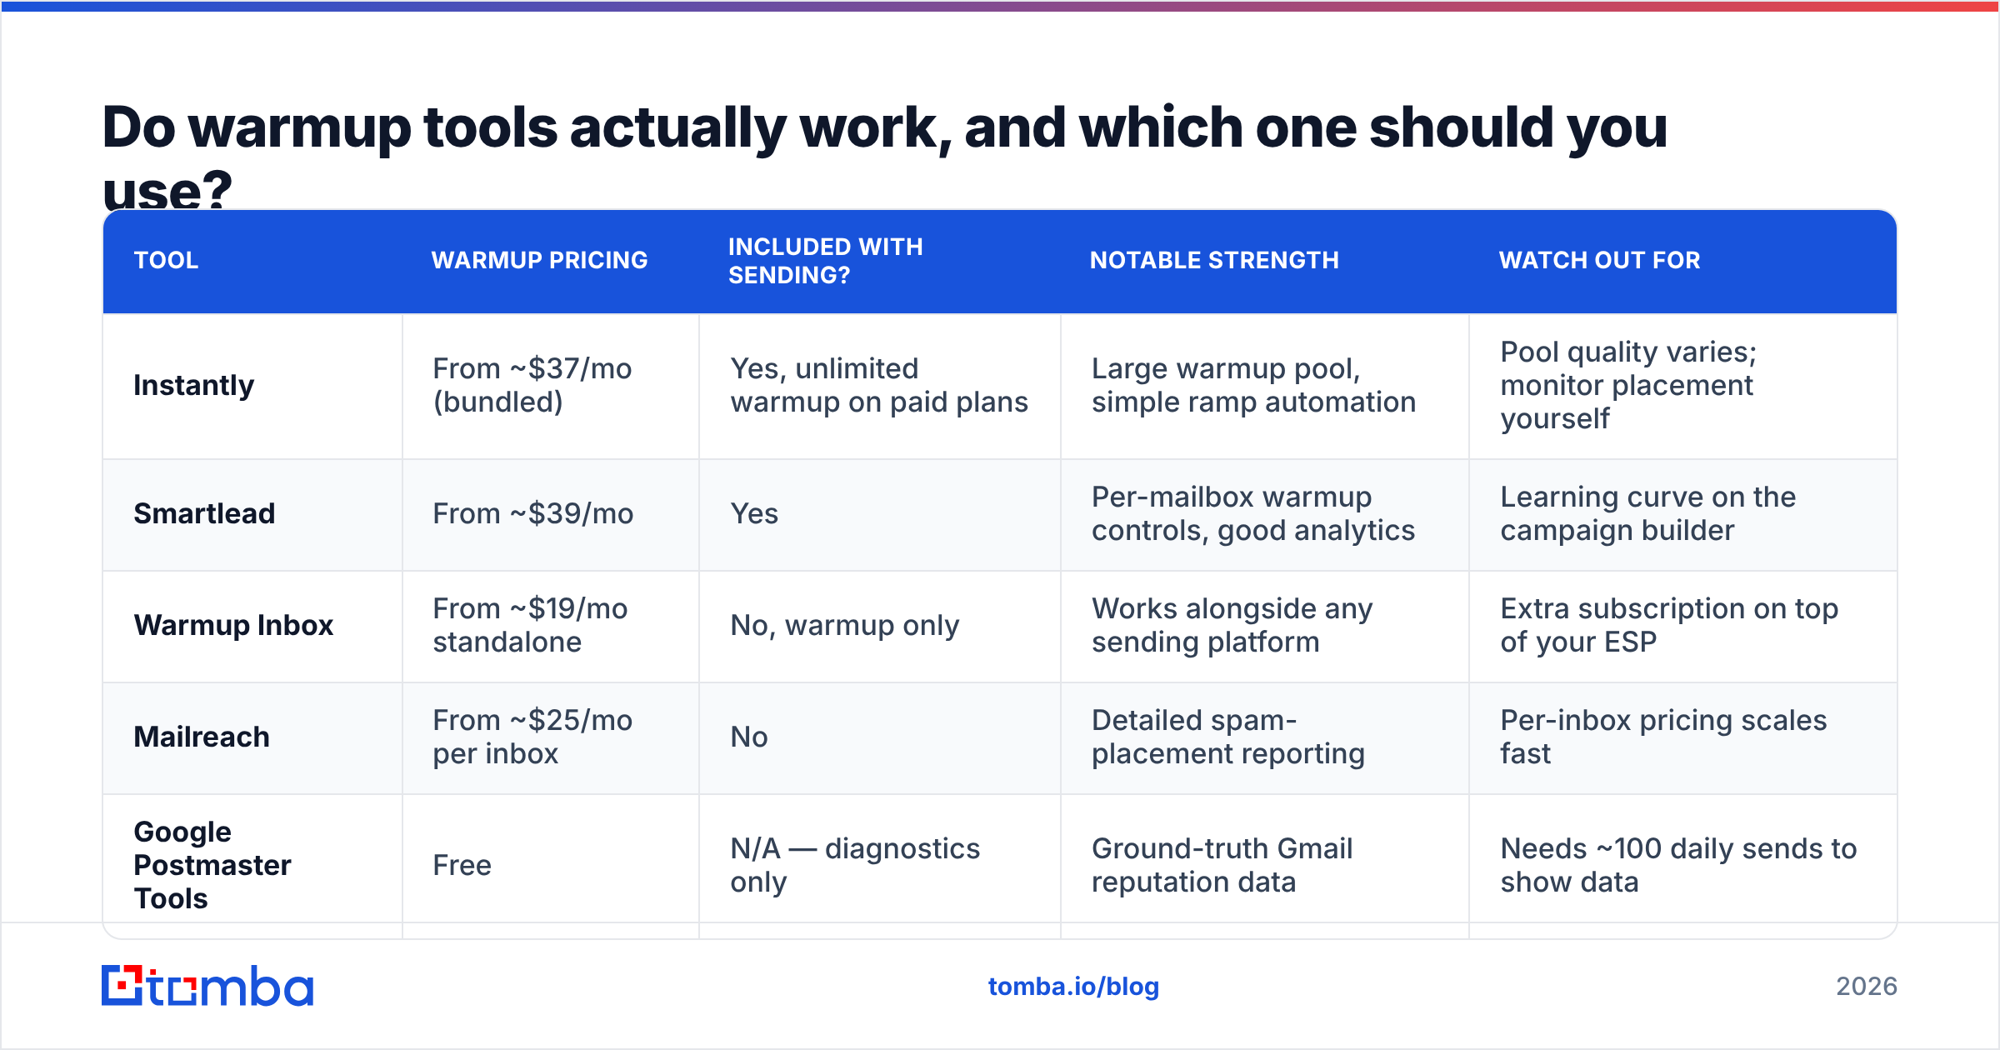This screenshot has width=2000, height=1050.
Task: Click 'Per-inbox pricing scales fast' cell
Action: click(1663, 737)
